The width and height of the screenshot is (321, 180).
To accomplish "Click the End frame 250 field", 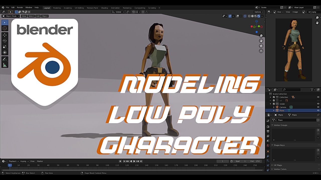I will point(255,161).
